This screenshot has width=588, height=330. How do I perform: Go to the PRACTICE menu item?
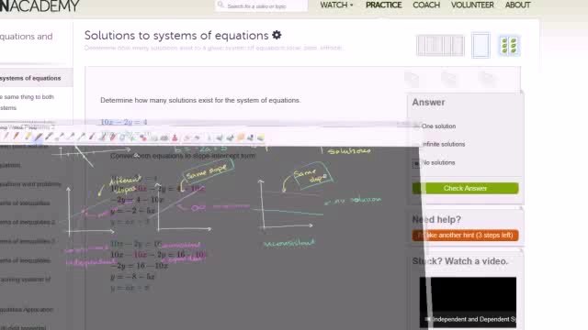pyautogui.click(x=383, y=5)
